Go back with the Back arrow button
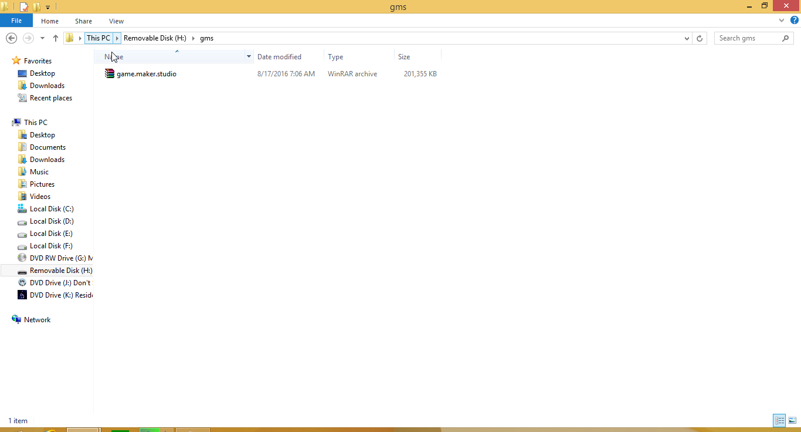Image resolution: width=801 pixels, height=432 pixels. 11,38
